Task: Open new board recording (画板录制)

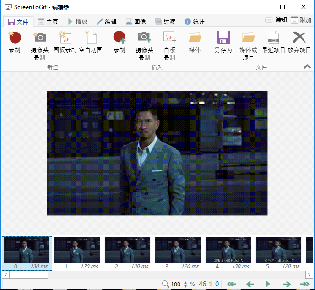Action: (65, 42)
